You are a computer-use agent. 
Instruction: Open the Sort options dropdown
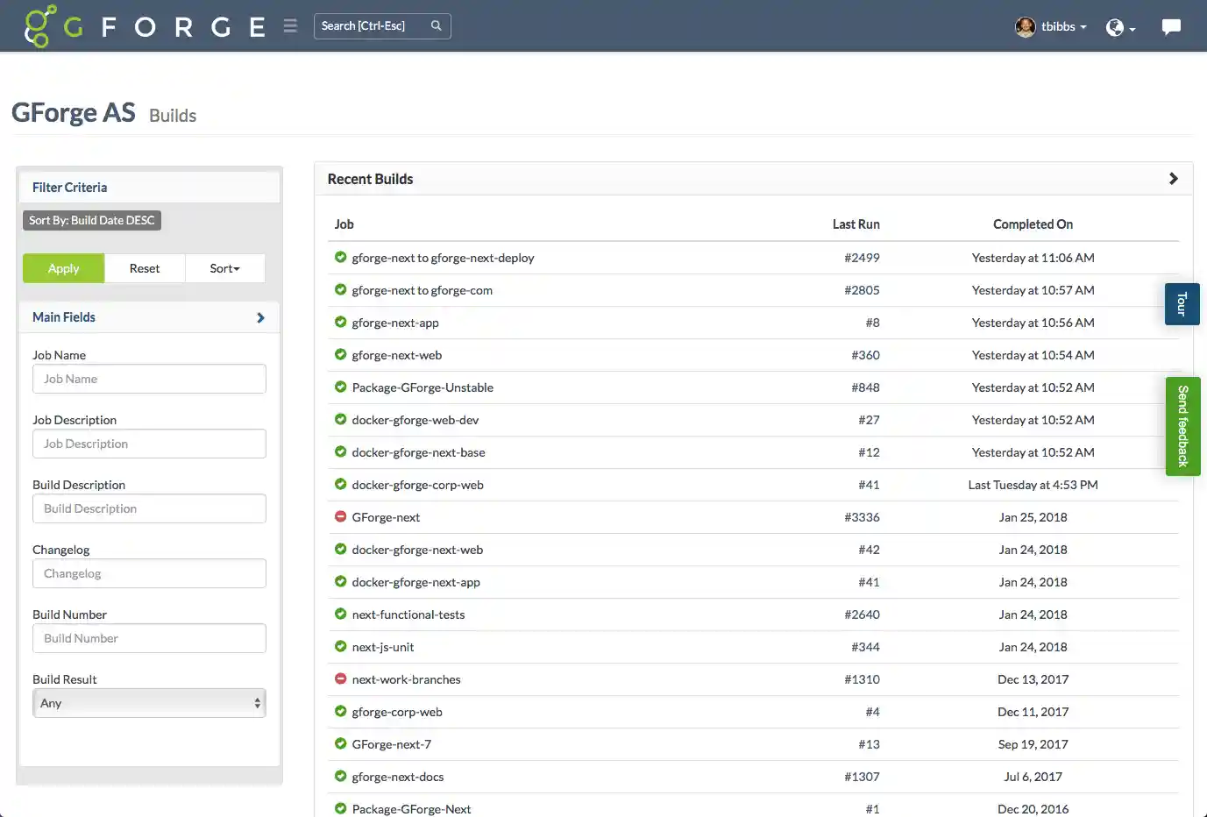[x=224, y=268]
